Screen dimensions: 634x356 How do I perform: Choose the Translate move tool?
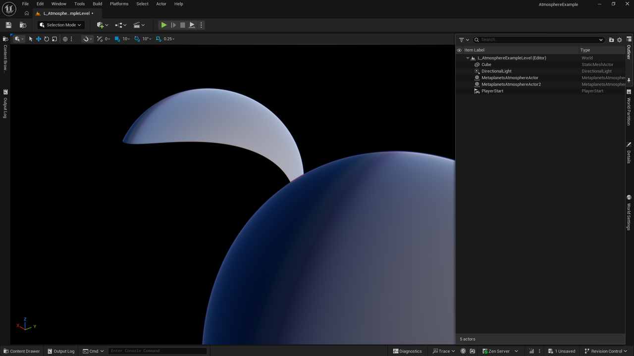(x=39, y=39)
